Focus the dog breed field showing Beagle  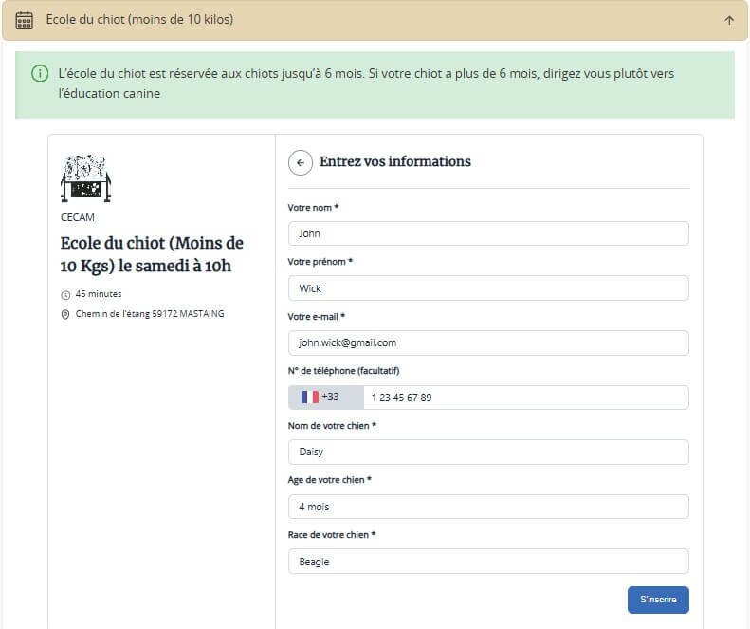point(487,562)
